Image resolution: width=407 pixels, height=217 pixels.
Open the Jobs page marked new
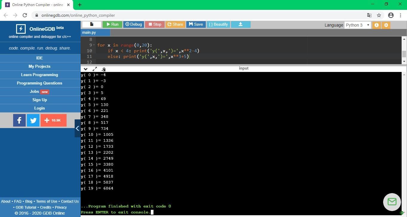coord(39,91)
